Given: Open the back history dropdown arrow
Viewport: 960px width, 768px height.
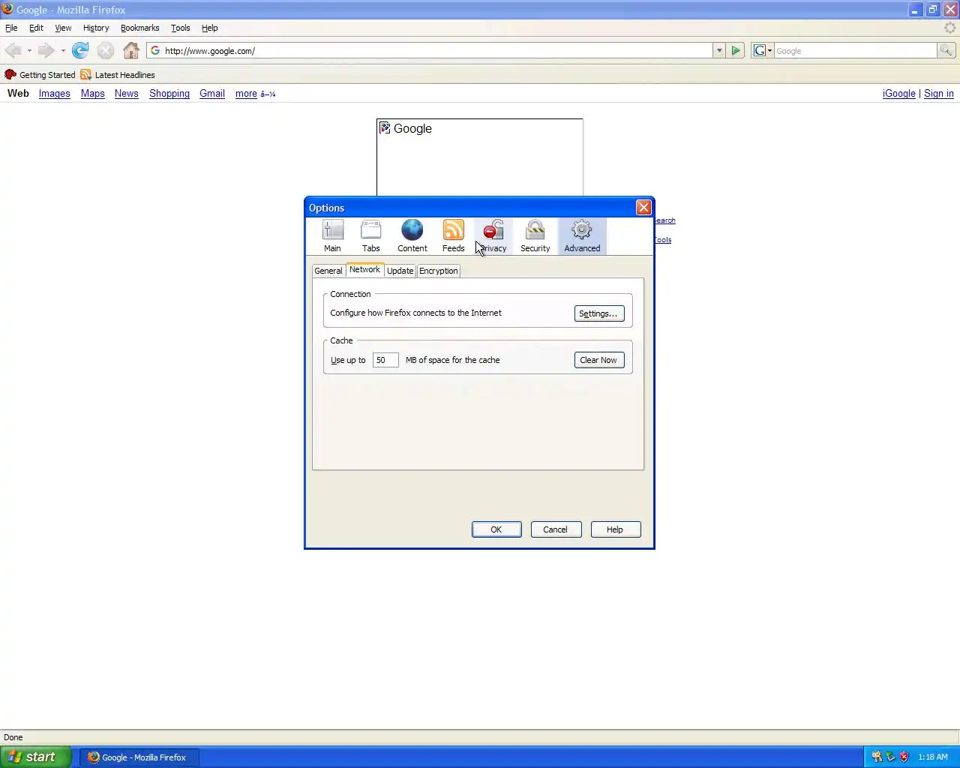Looking at the screenshot, I should [29, 50].
